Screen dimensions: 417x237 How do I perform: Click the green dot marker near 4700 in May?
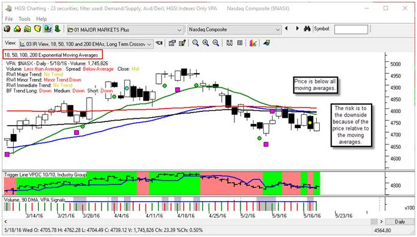[x=260, y=138]
